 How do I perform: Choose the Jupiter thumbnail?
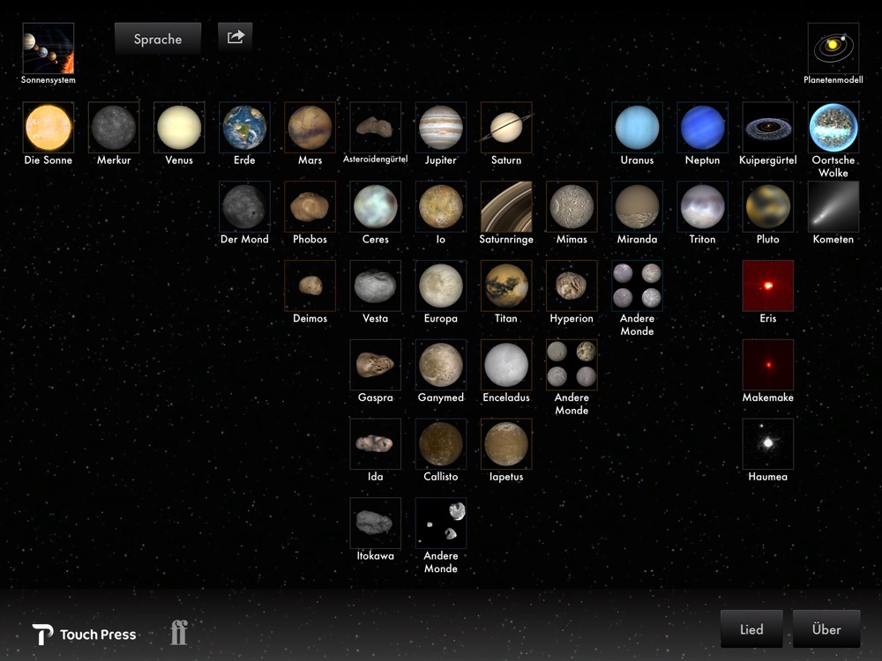click(x=441, y=128)
